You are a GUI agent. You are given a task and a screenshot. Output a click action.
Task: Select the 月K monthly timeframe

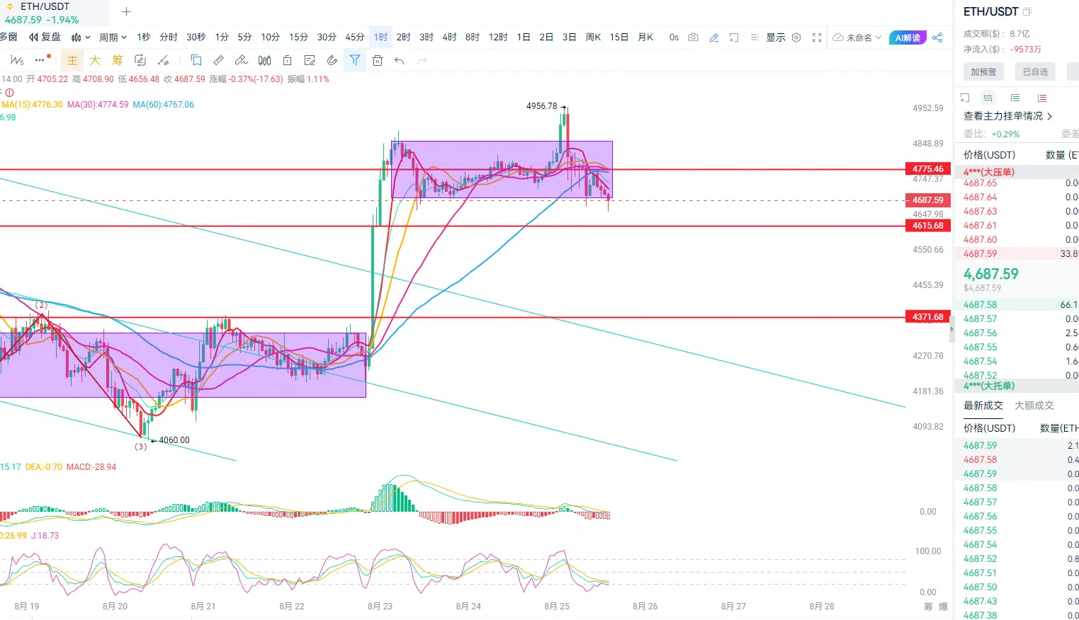click(x=645, y=37)
